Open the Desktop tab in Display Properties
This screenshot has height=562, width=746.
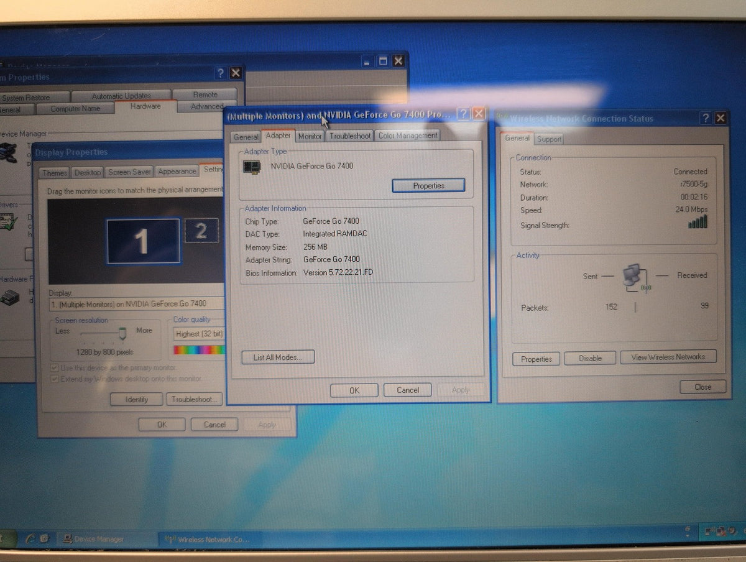coord(88,172)
